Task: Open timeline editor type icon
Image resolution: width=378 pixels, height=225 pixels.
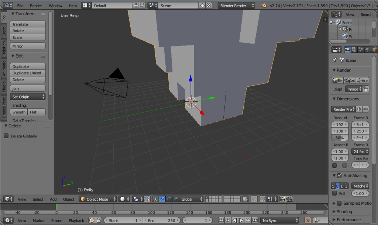Action: coord(8,220)
